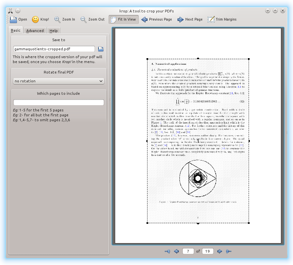Click the bottom-right crop selection handle
The image size is (293, 265).
coord(249,223)
